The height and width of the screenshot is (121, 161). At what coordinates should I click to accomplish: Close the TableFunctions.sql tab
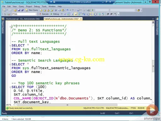[x=81, y=19]
